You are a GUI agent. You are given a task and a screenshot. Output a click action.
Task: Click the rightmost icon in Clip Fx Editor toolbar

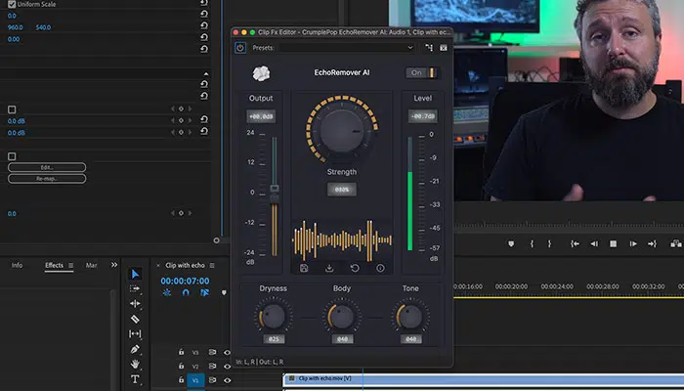(x=444, y=48)
